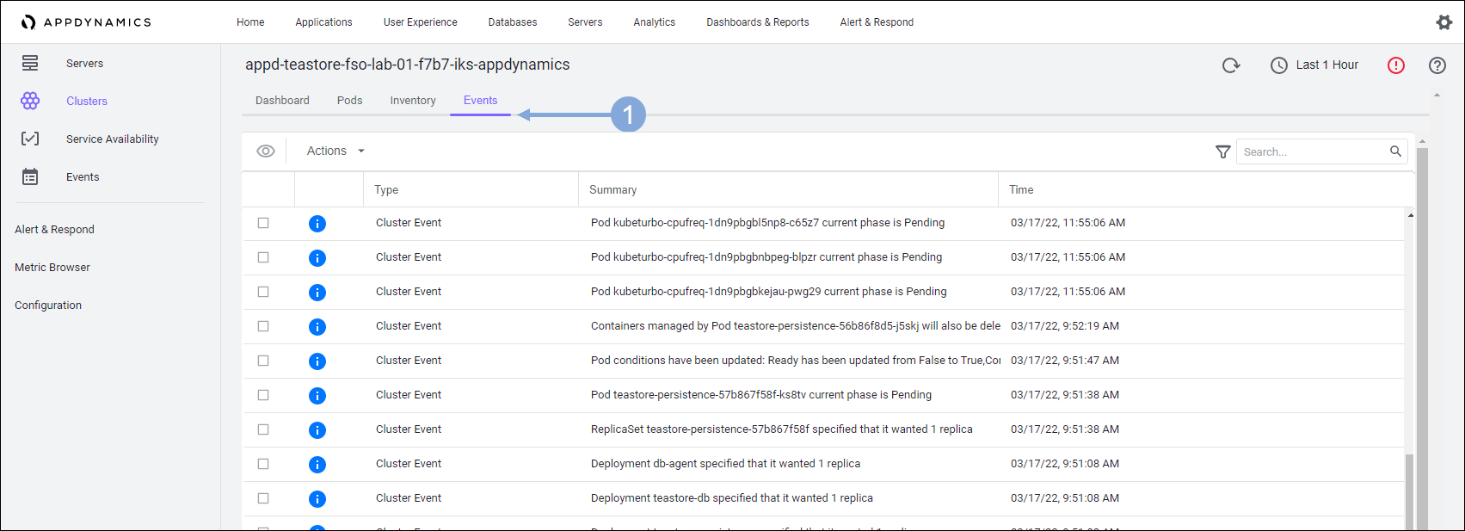Click the filter funnel icon
This screenshot has width=1465, height=531.
(x=1222, y=151)
